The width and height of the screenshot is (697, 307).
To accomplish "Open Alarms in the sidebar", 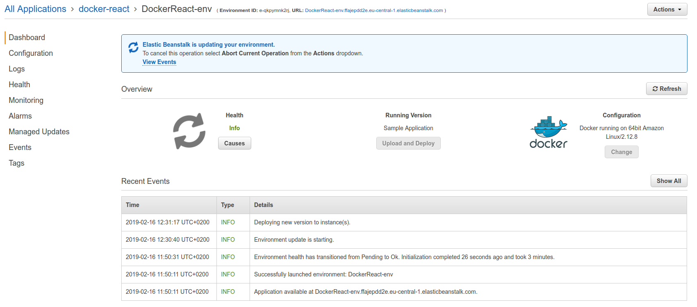I will coord(20,116).
